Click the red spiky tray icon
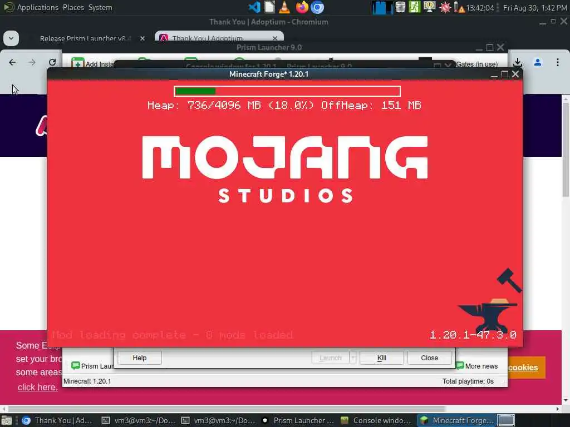 445,7
